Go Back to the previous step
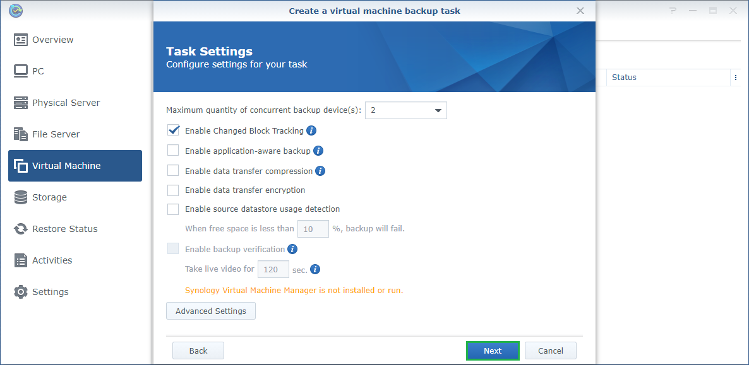749x365 pixels. (x=198, y=351)
